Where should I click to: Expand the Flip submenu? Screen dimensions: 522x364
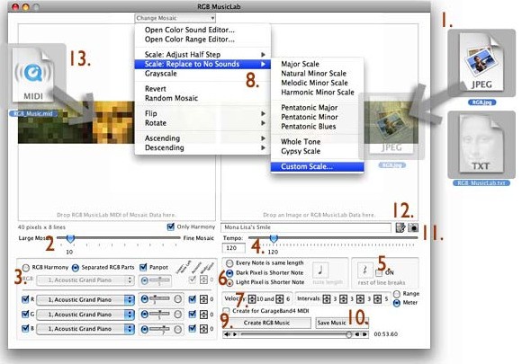click(202, 113)
